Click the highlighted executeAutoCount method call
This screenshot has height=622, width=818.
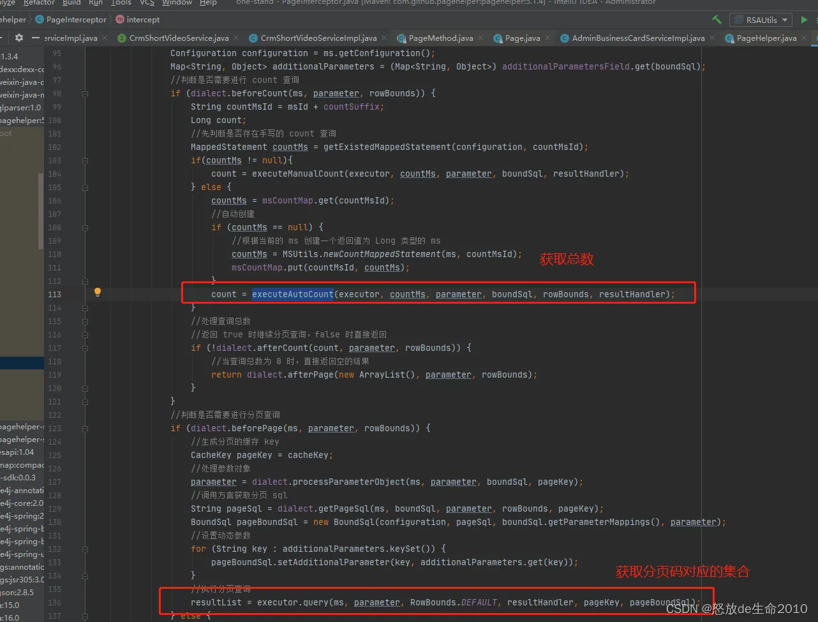pos(293,294)
